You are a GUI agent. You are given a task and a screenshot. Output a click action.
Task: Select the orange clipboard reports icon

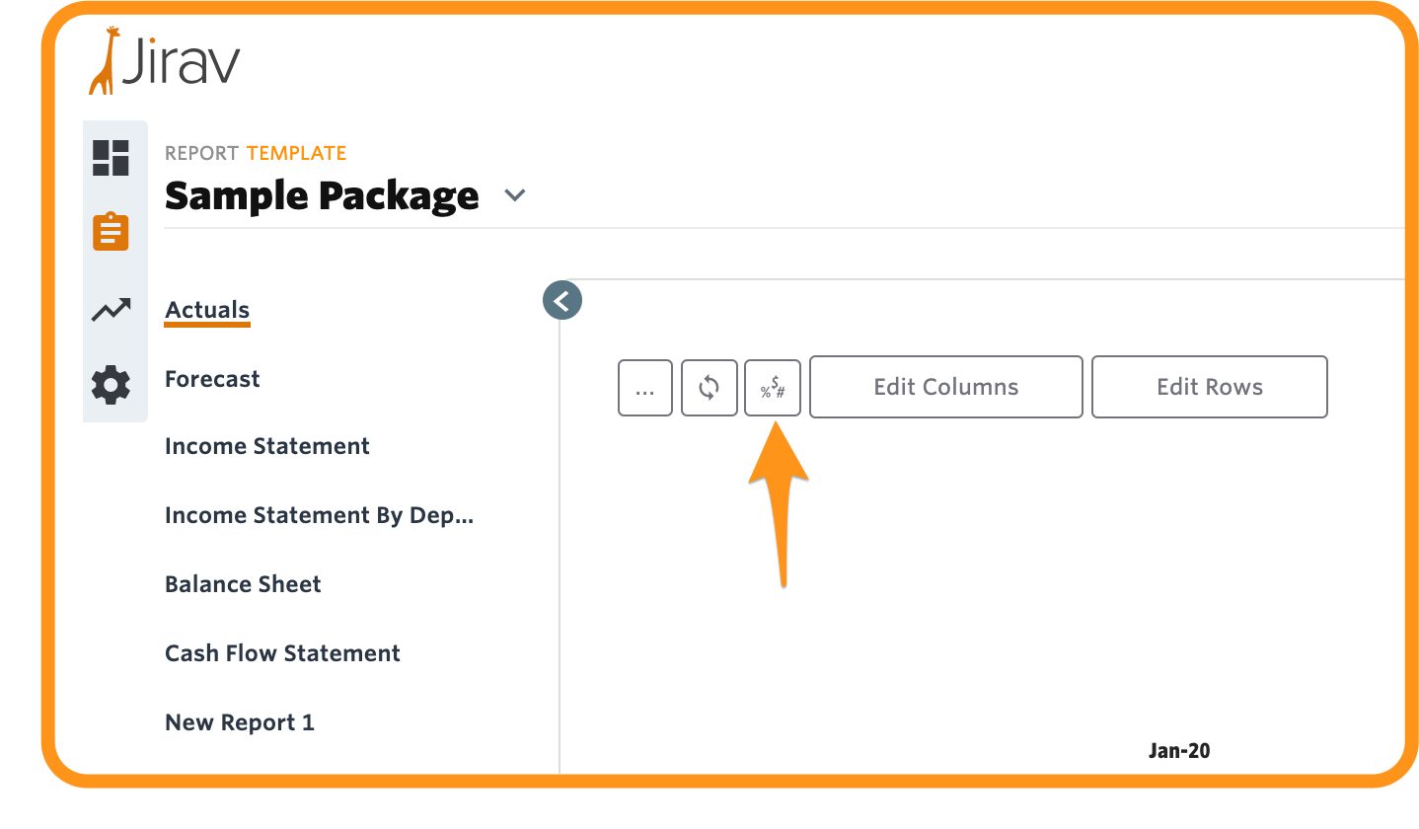point(111,232)
